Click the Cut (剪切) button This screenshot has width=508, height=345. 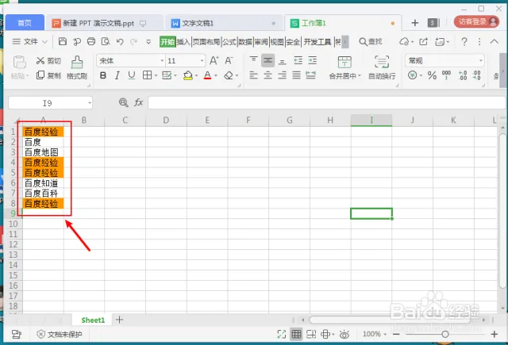48,60
